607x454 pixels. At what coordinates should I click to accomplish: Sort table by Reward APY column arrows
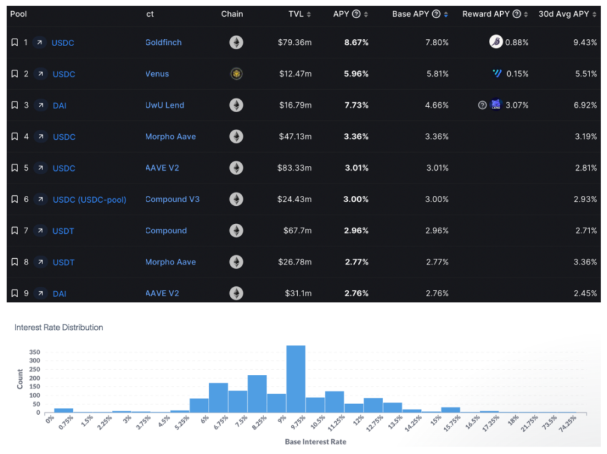[x=526, y=14]
